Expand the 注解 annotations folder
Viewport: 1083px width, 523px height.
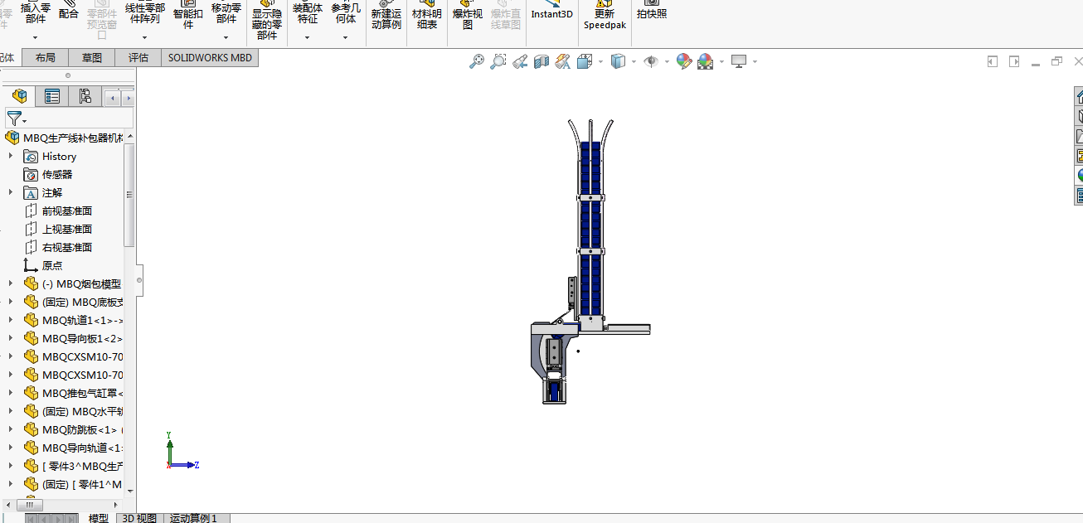click(10, 192)
